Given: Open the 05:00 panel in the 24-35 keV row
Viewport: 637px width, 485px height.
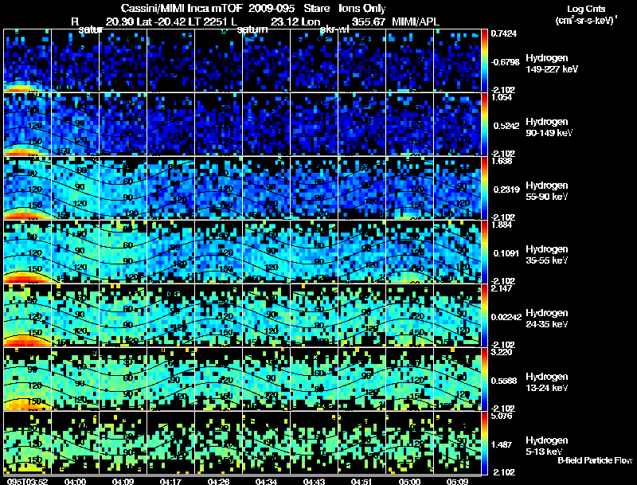Looking at the screenshot, I should pyautogui.click(x=409, y=315).
